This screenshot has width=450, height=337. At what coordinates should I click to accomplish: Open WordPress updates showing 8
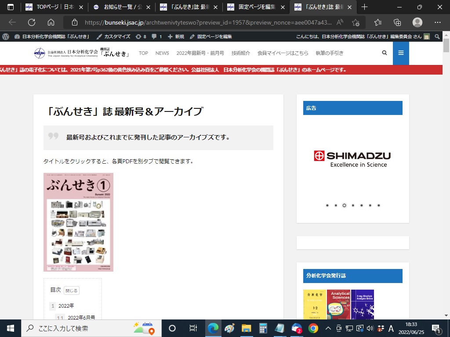(141, 36)
